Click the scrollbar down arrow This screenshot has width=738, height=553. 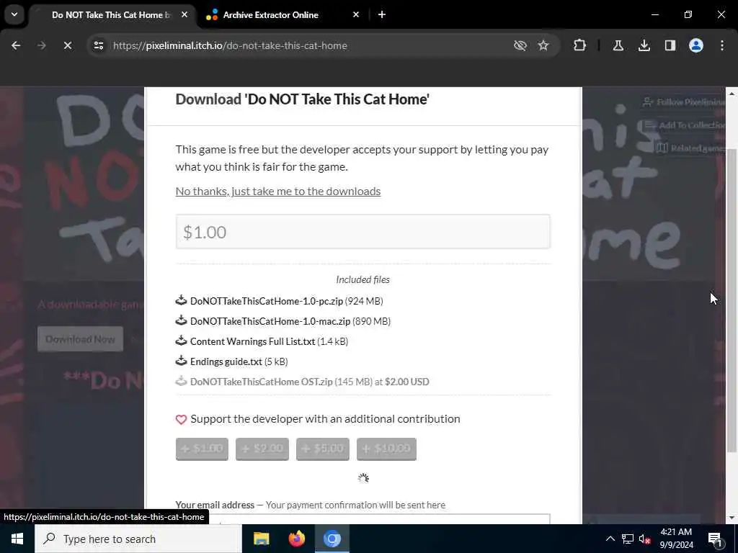(x=732, y=518)
